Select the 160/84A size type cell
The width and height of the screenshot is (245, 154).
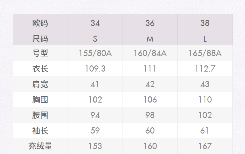point(150,53)
